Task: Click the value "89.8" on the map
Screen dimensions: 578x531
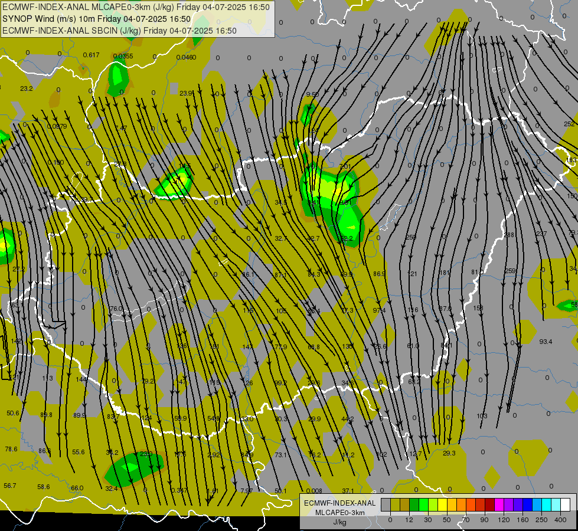Action: click(46, 415)
